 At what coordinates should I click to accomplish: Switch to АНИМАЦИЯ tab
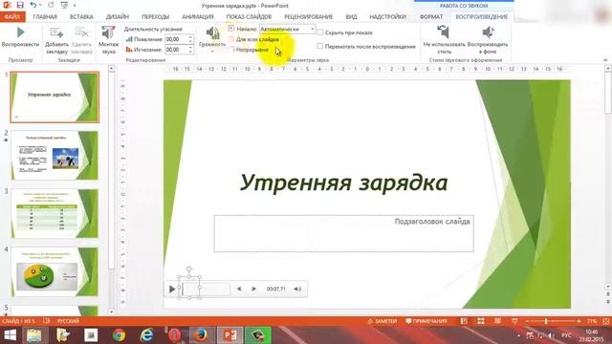pos(198,17)
